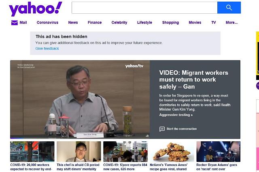Click the article summary about dormitories
This screenshot has width=259, height=172.
click(195, 102)
